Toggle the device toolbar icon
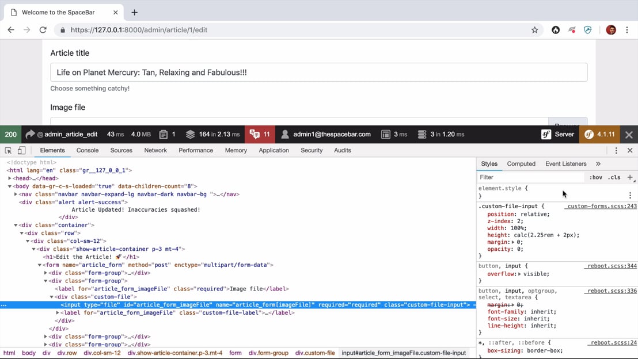 tap(21, 151)
